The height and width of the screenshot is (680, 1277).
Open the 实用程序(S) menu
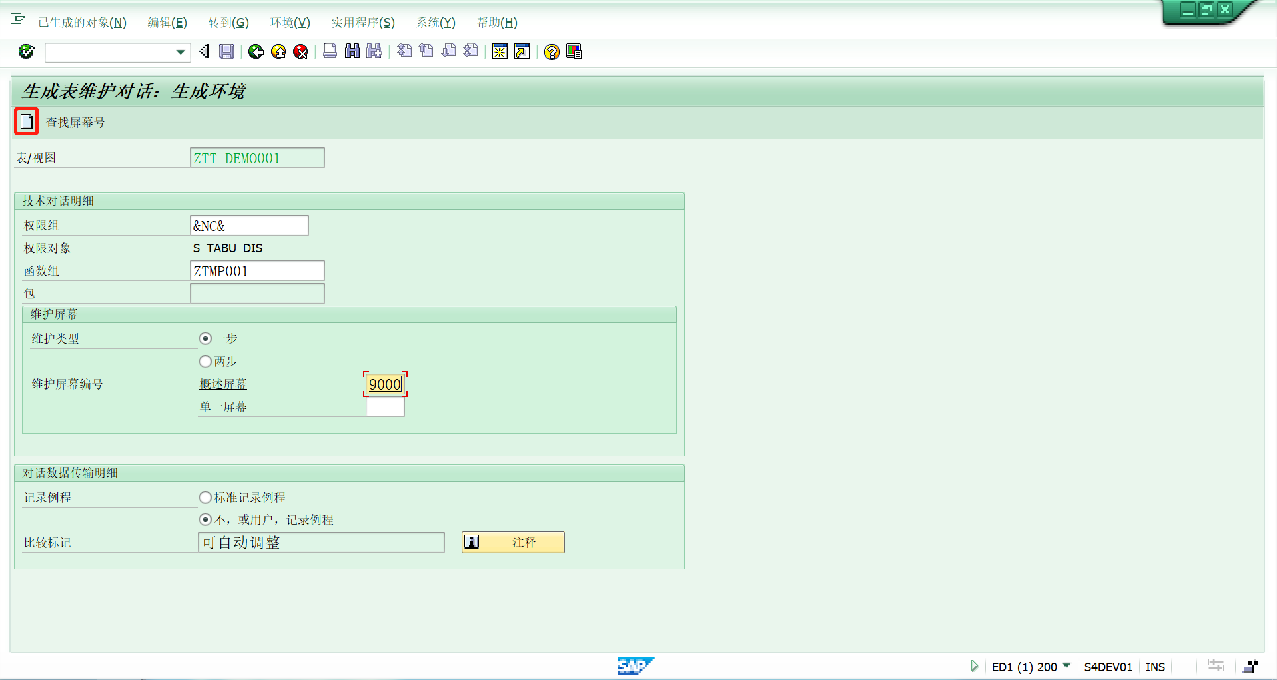pos(364,22)
